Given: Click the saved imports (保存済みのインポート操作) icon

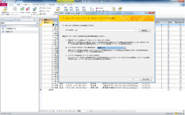Looking at the screenshot, I should (5, 10).
